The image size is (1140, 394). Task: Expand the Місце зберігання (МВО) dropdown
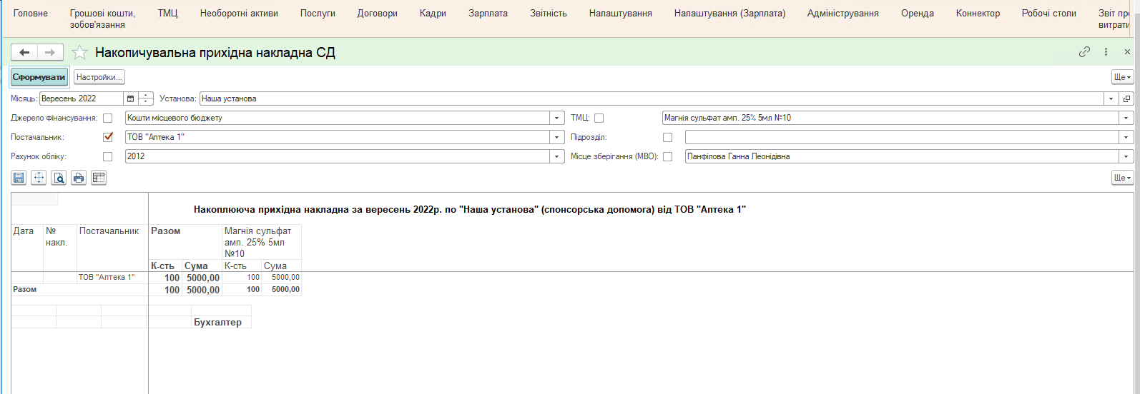[x=1126, y=156]
